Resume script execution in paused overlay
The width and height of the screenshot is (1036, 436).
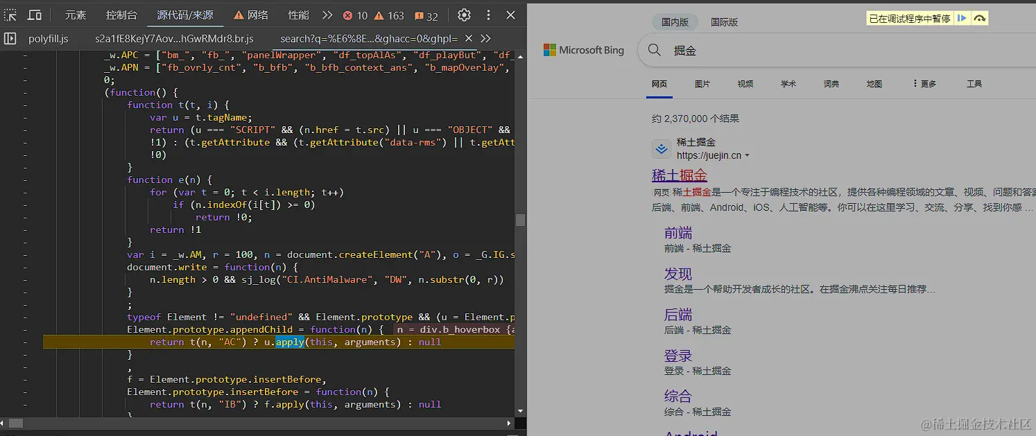coord(962,19)
